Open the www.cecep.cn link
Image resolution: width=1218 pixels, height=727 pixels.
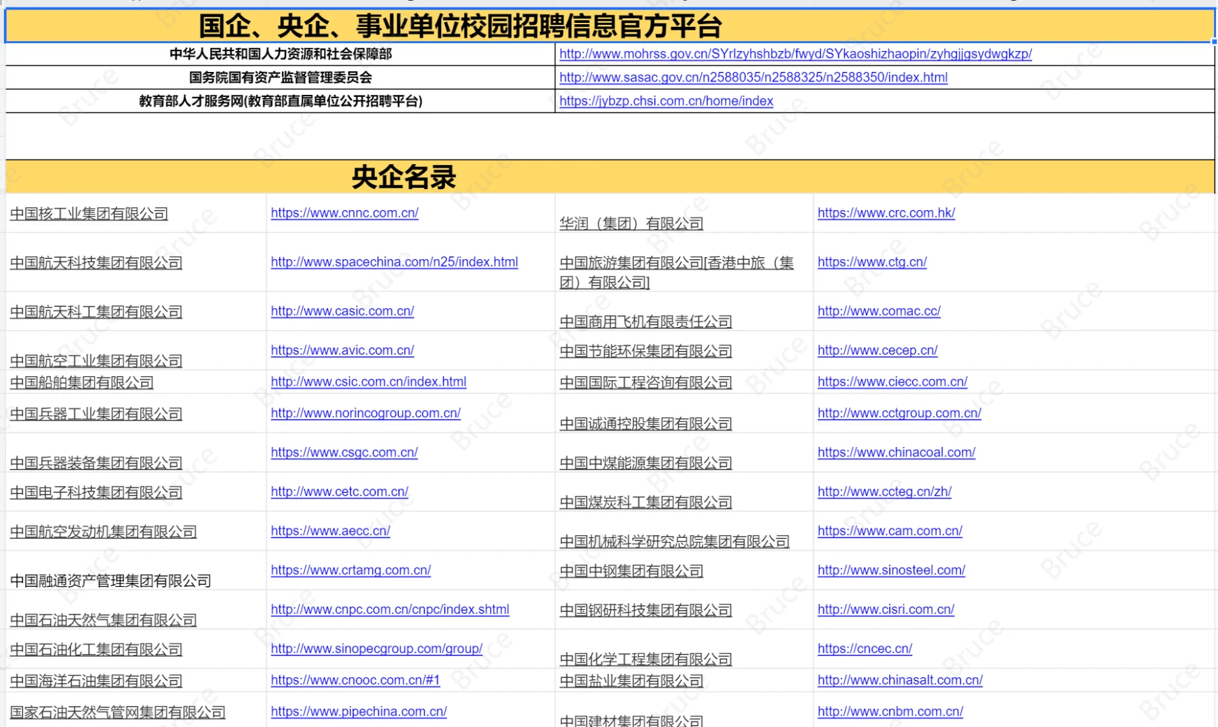(877, 350)
